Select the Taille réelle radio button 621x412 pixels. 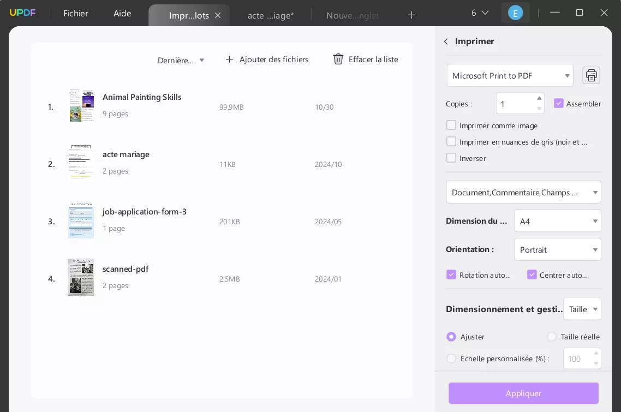pos(552,337)
